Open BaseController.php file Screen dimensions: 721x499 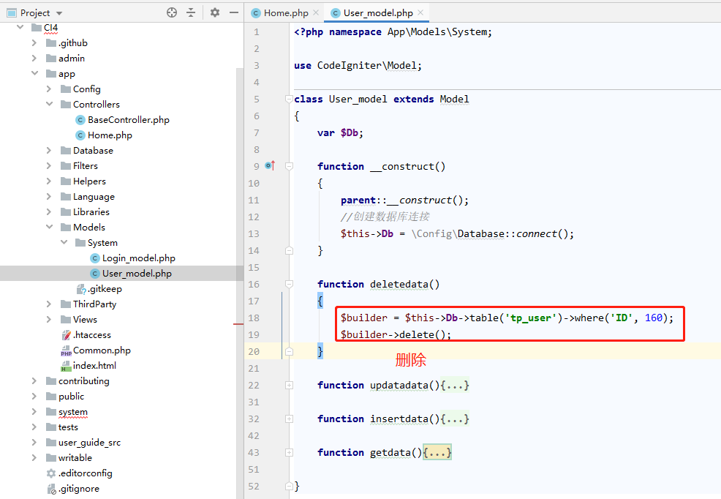[x=128, y=119]
